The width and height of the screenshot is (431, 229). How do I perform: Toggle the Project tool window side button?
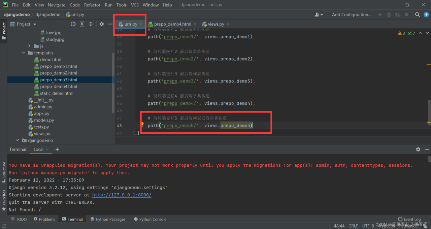coord(4,31)
